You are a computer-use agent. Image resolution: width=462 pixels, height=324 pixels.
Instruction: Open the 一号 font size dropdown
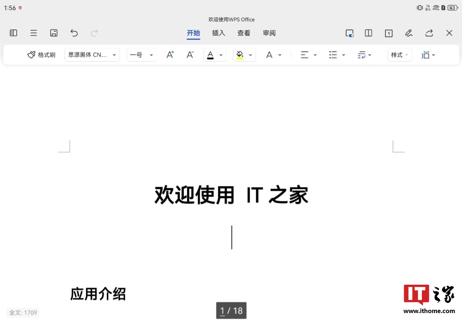[x=141, y=55]
